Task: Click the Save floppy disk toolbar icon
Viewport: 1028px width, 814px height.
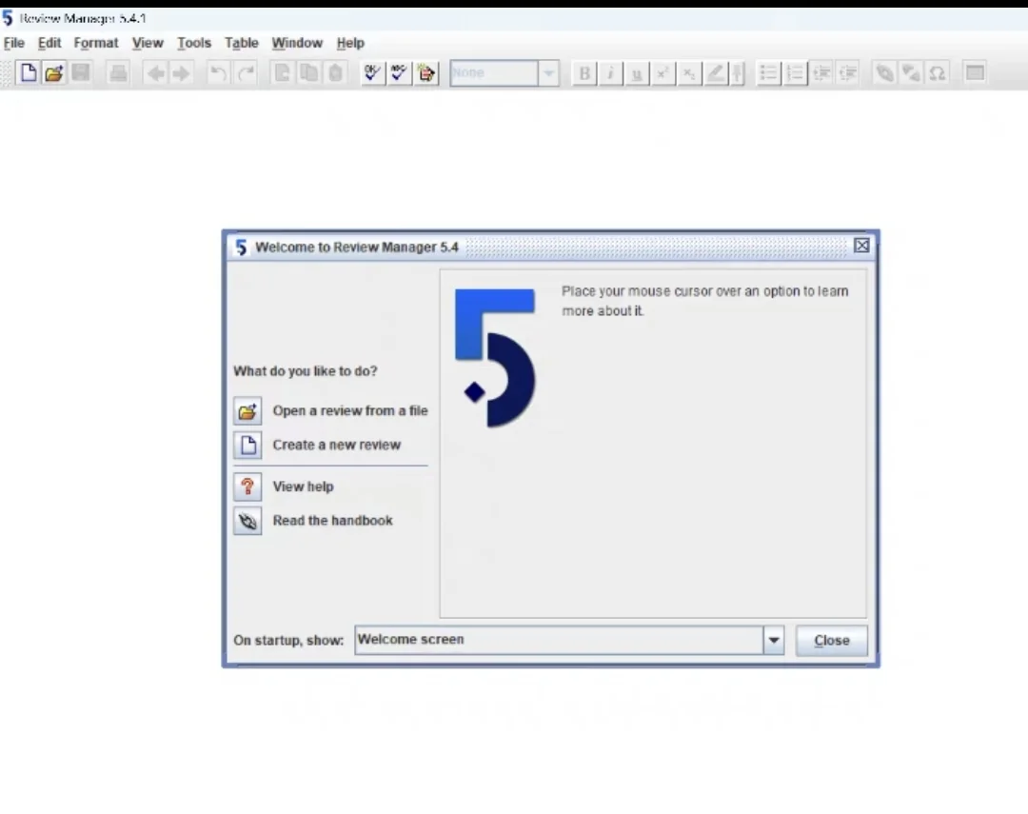Action: pos(81,72)
